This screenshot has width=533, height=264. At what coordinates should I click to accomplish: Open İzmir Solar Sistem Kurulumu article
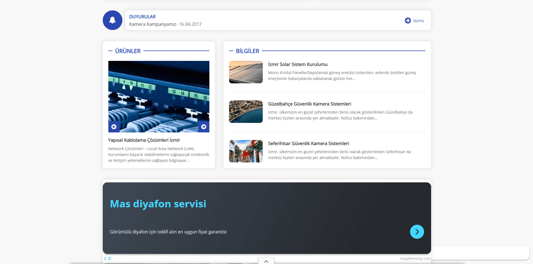coord(298,64)
